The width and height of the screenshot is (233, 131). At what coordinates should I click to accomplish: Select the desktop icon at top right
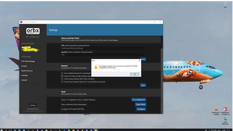coord(225,5)
